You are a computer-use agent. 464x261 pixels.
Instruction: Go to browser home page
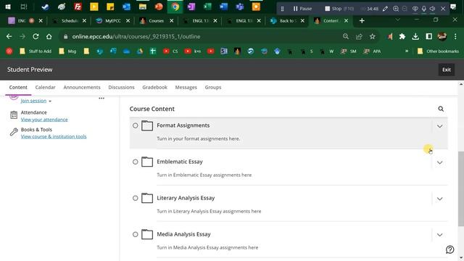49,36
